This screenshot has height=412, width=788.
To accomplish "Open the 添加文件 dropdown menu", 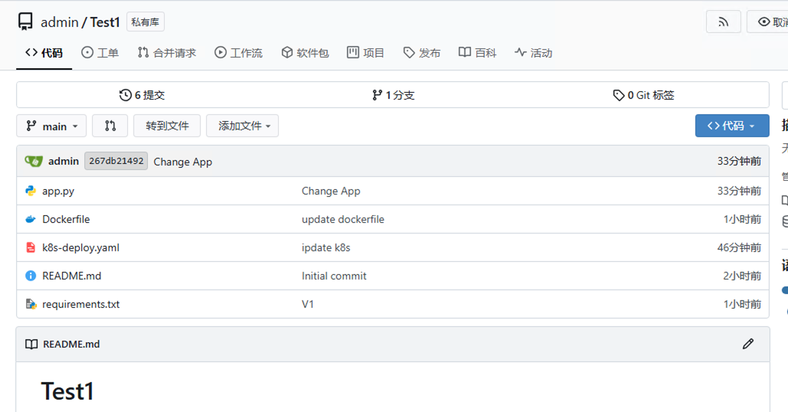I will tap(242, 126).
